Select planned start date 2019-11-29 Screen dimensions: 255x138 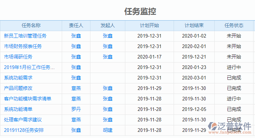tap(149, 89)
